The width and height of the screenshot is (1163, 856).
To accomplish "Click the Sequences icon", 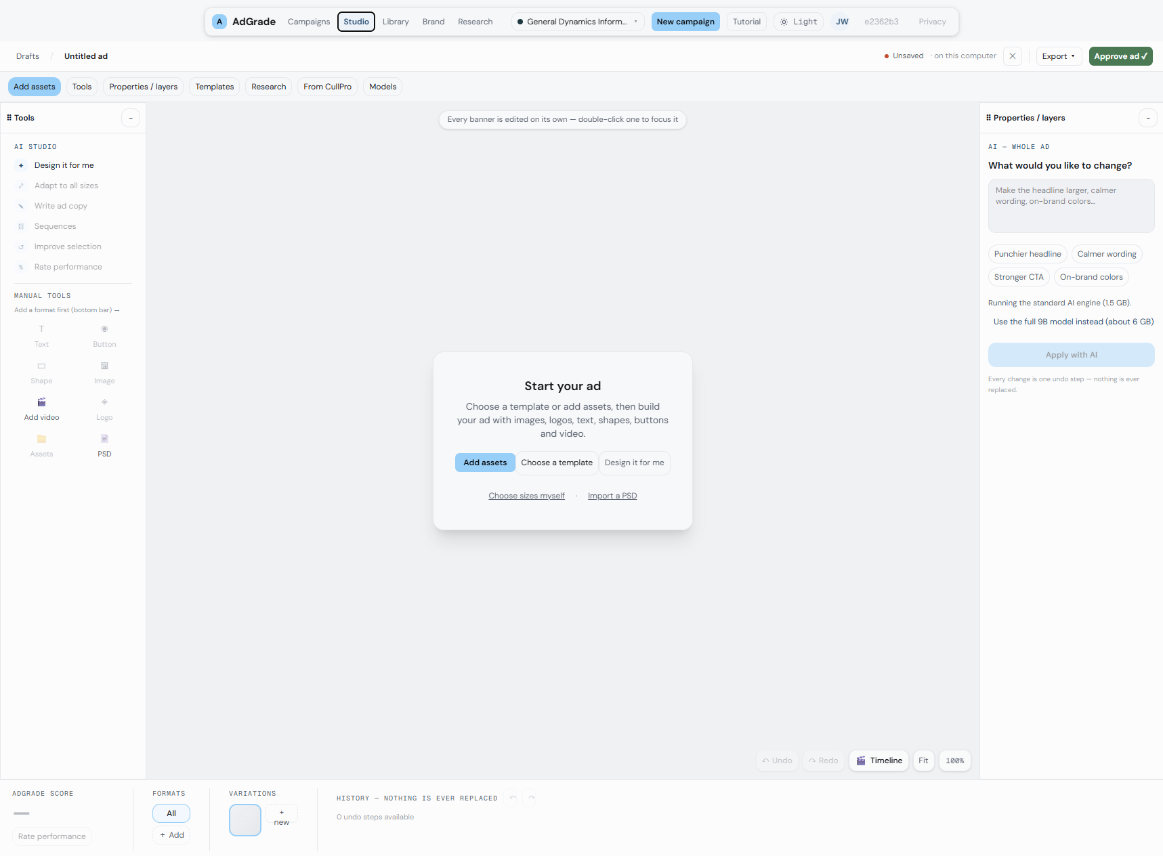I will pos(21,226).
